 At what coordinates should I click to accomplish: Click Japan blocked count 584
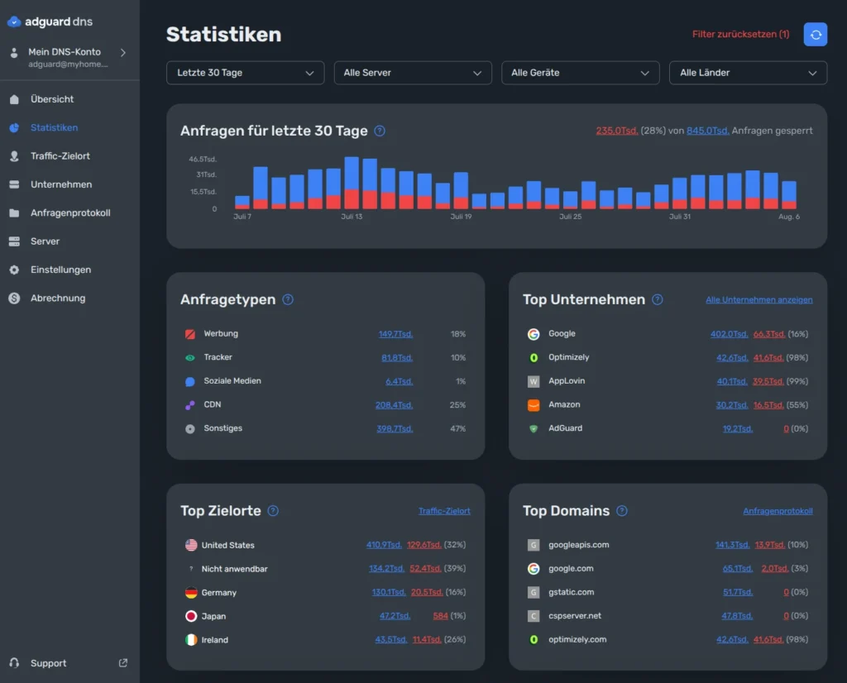[440, 616]
